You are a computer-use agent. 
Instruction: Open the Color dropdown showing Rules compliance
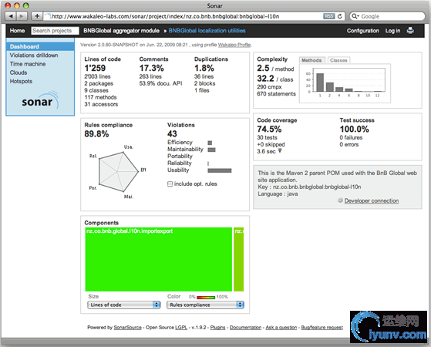coord(205,305)
